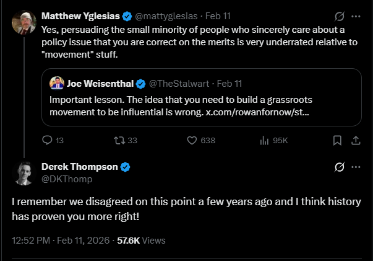This screenshot has height=261, width=373.
Task: Click the reply icon on Yglesias's post
Action: coord(47,141)
